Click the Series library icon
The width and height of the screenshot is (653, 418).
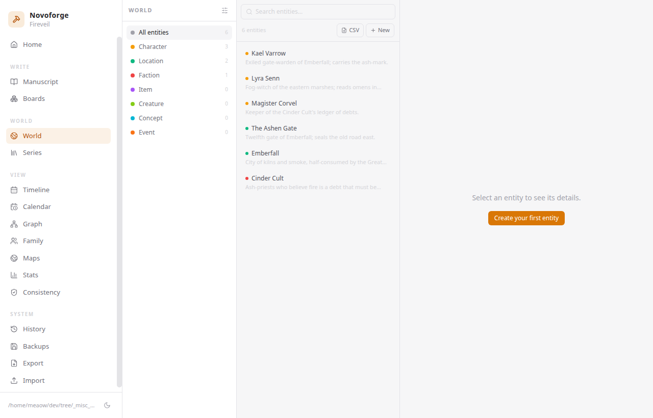[x=14, y=153]
